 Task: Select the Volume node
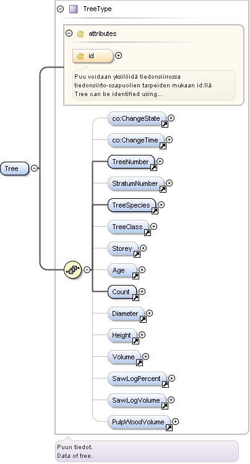[x=124, y=357]
